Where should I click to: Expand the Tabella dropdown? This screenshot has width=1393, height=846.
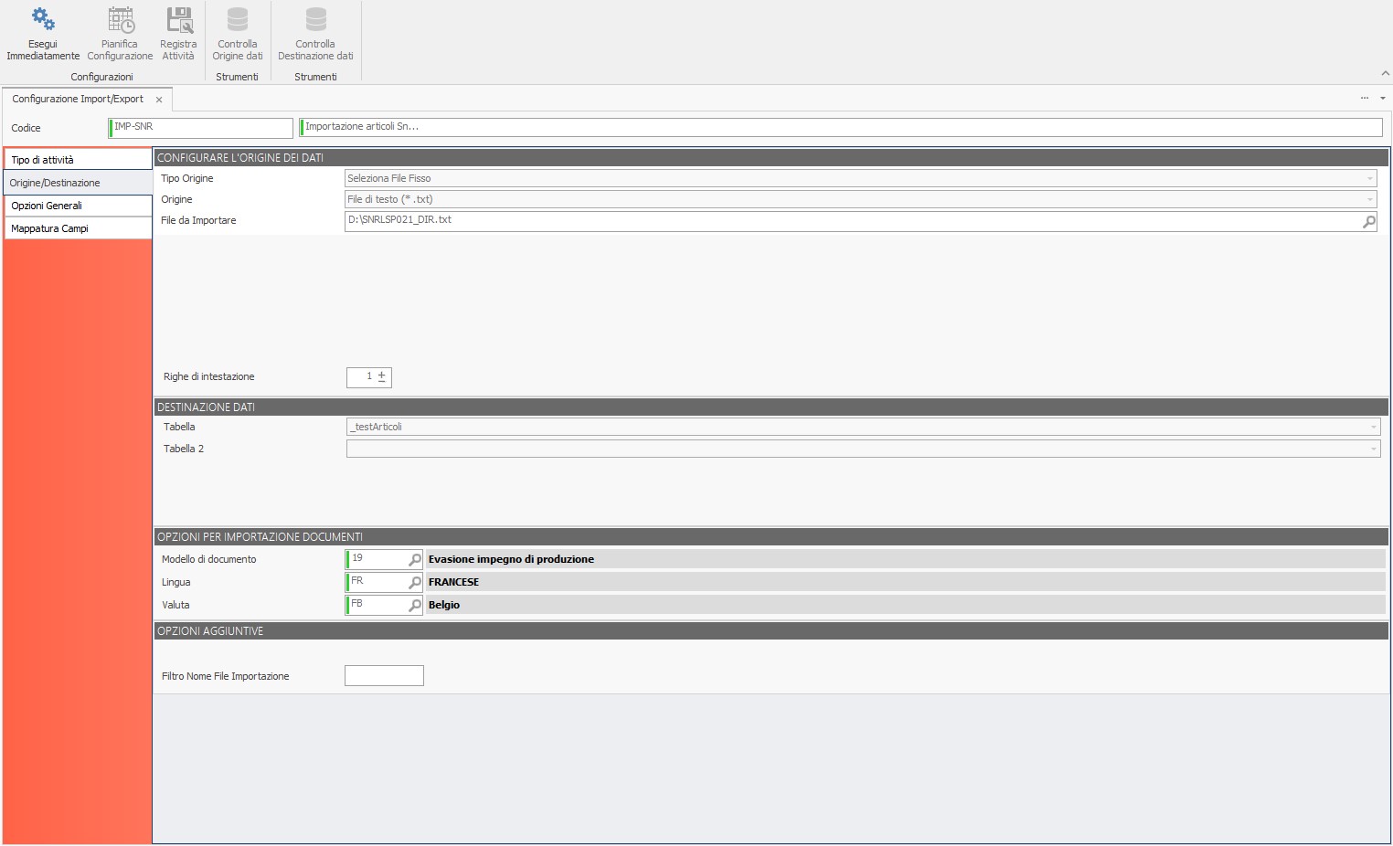pyautogui.click(x=1373, y=428)
